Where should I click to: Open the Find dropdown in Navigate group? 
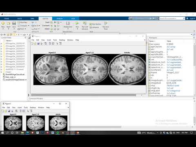[x=39, y=29]
